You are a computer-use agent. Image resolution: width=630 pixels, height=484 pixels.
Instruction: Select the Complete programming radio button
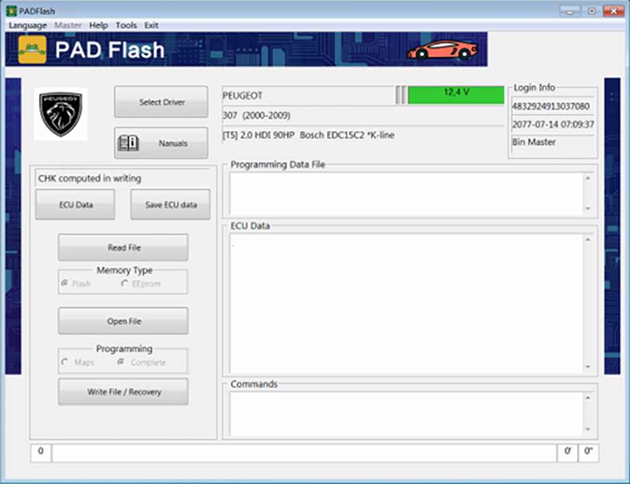point(120,362)
